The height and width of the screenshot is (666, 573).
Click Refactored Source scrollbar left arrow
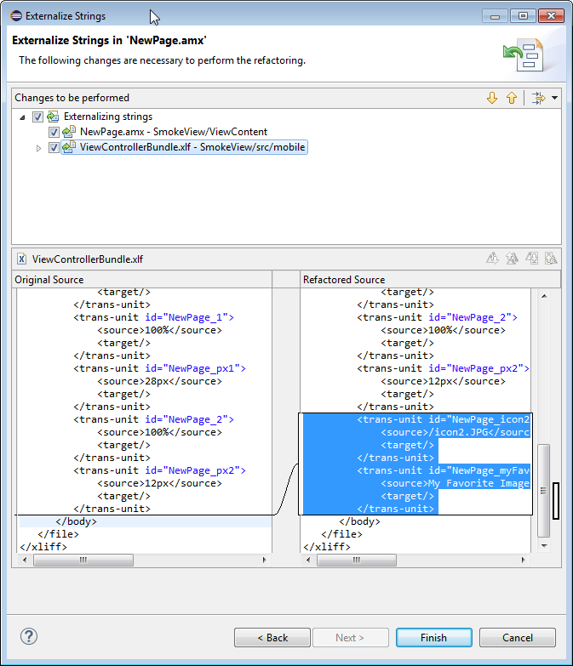(308, 560)
